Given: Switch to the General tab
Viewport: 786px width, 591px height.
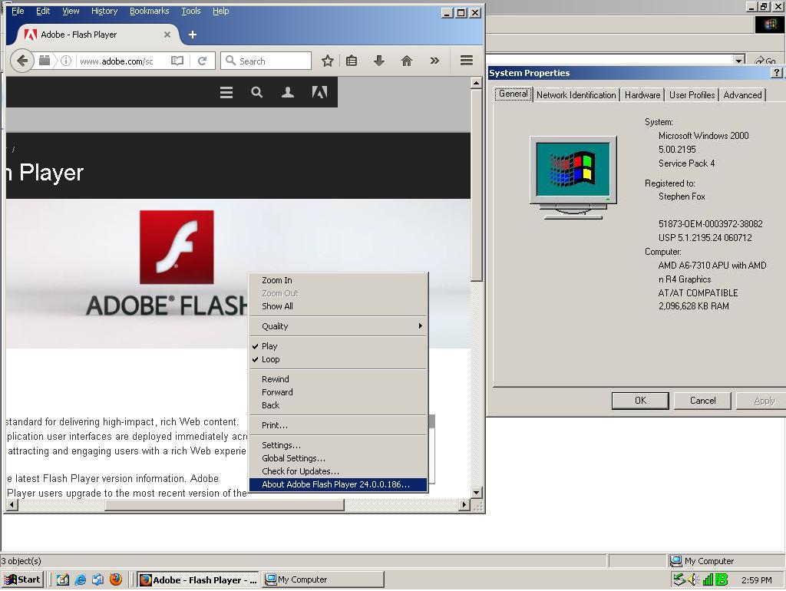Looking at the screenshot, I should (x=513, y=94).
